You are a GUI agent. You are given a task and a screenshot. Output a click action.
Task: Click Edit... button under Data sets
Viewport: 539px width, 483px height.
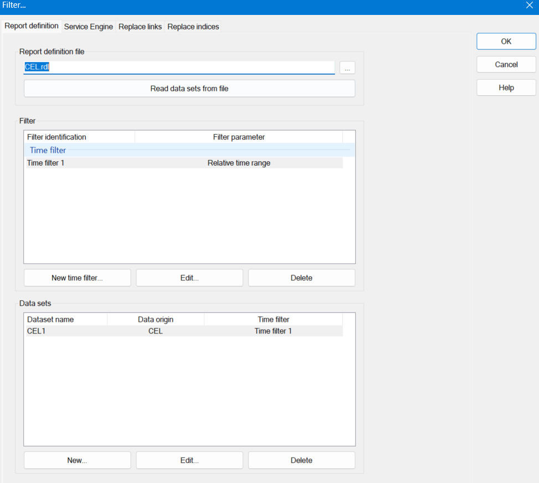pos(189,460)
